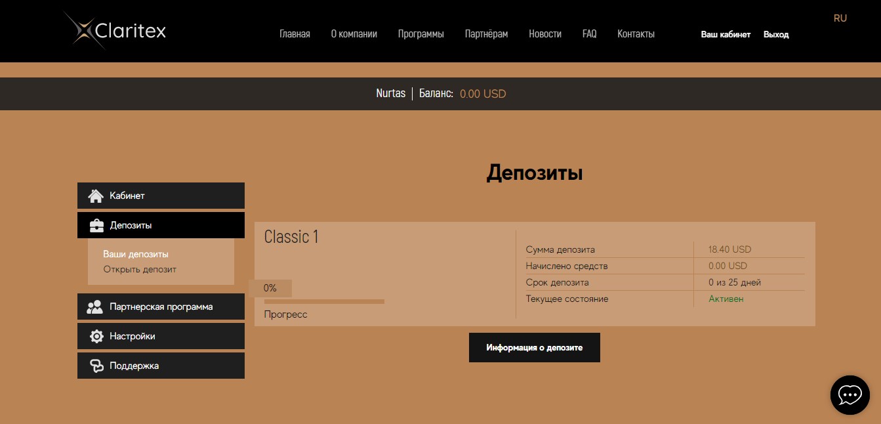Open the live chat bubble widget

coord(850,394)
